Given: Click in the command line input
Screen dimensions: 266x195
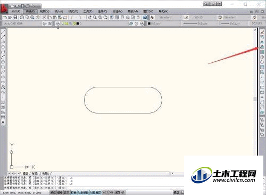Looking at the screenshot, I should click(94, 188).
